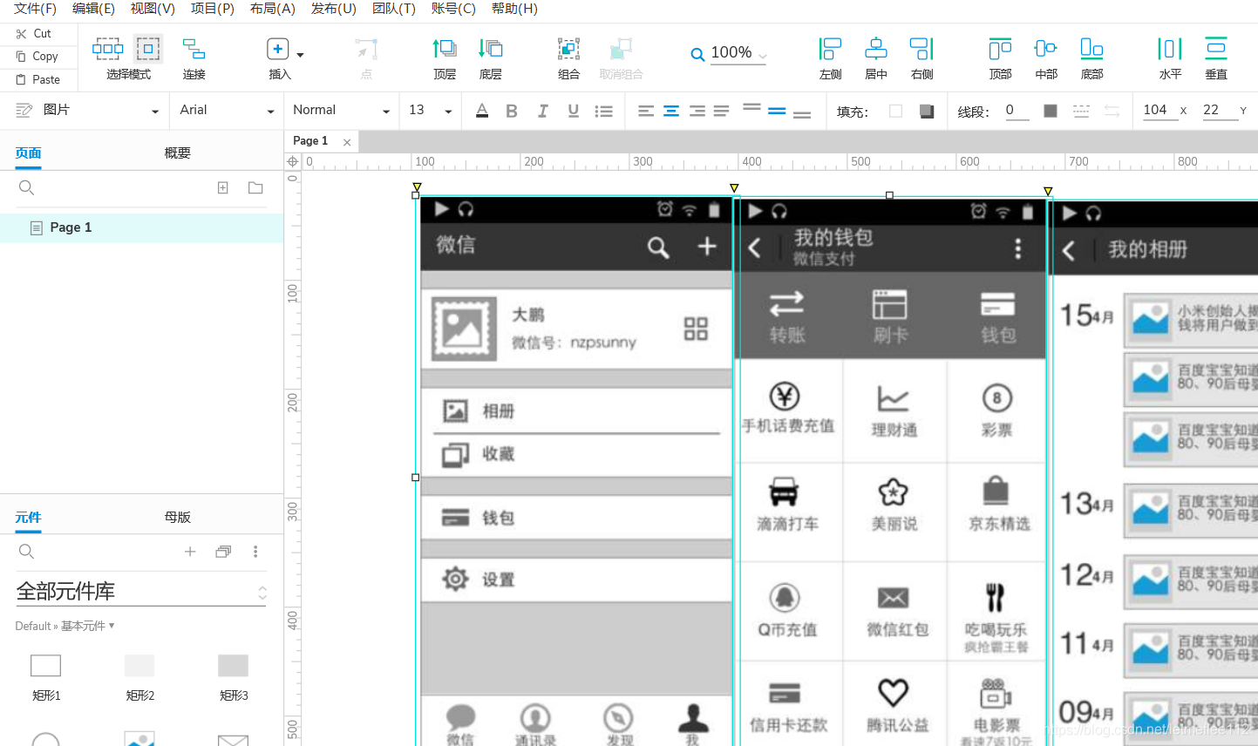The width and height of the screenshot is (1258, 746).
Task: Set vertical text align to middle
Action: (777, 111)
